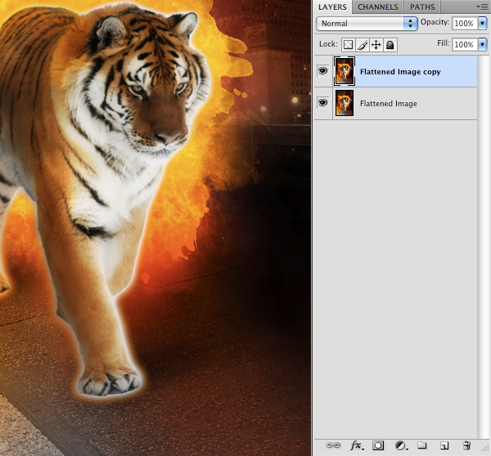The width and height of the screenshot is (491, 456).
Task: Click the Opacity 100% value field
Action: pos(465,23)
